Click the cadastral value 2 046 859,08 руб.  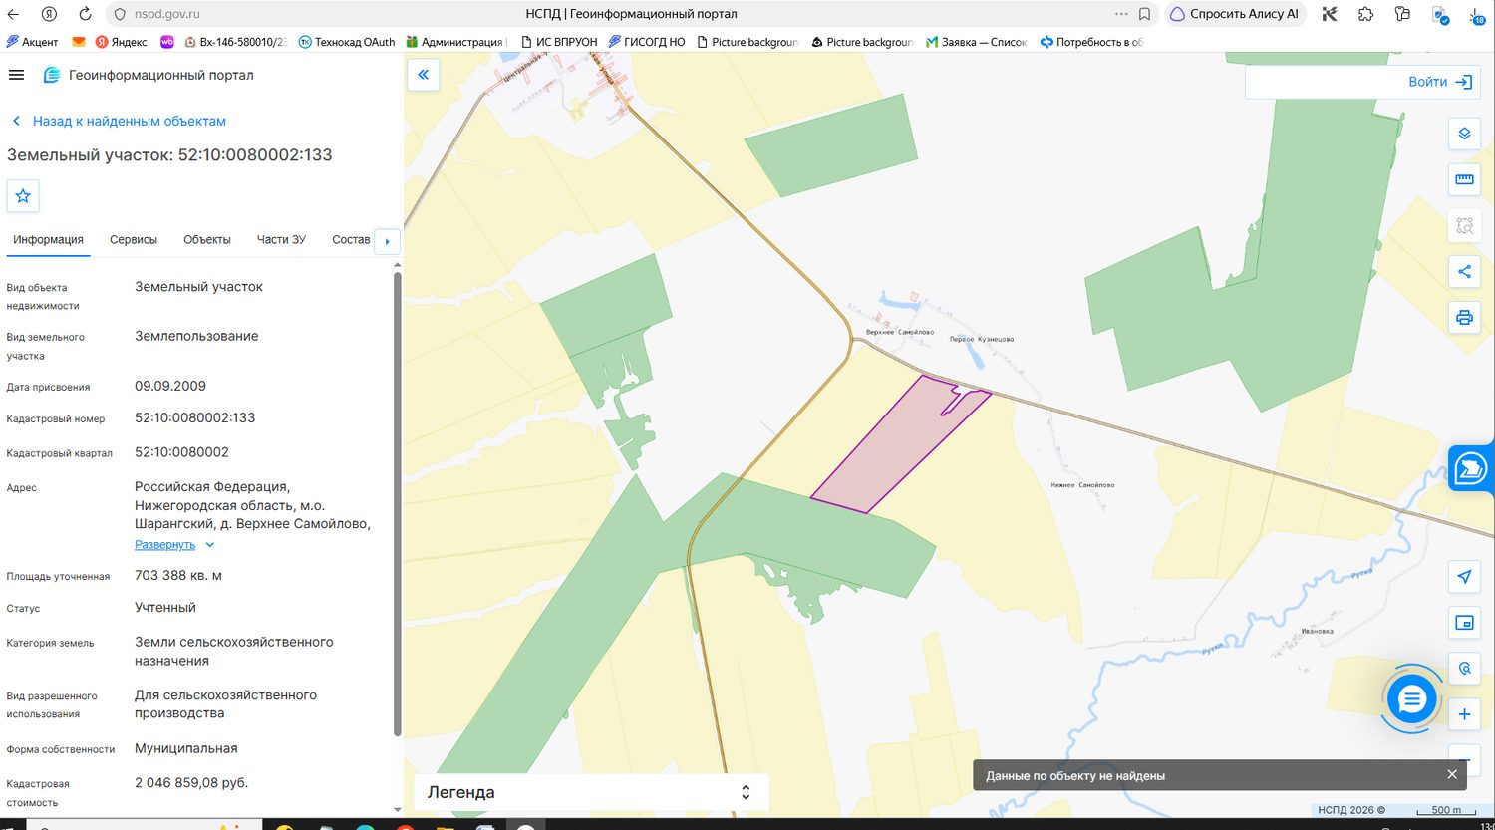(191, 783)
